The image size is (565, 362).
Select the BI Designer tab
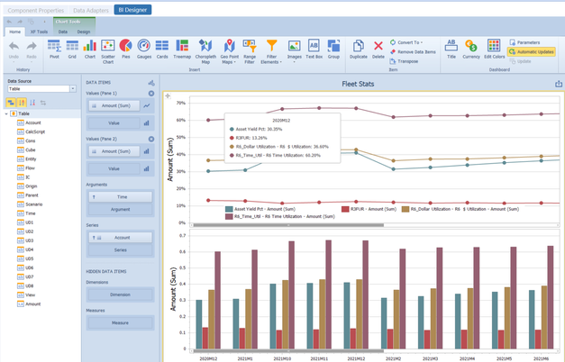[x=132, y=10]
